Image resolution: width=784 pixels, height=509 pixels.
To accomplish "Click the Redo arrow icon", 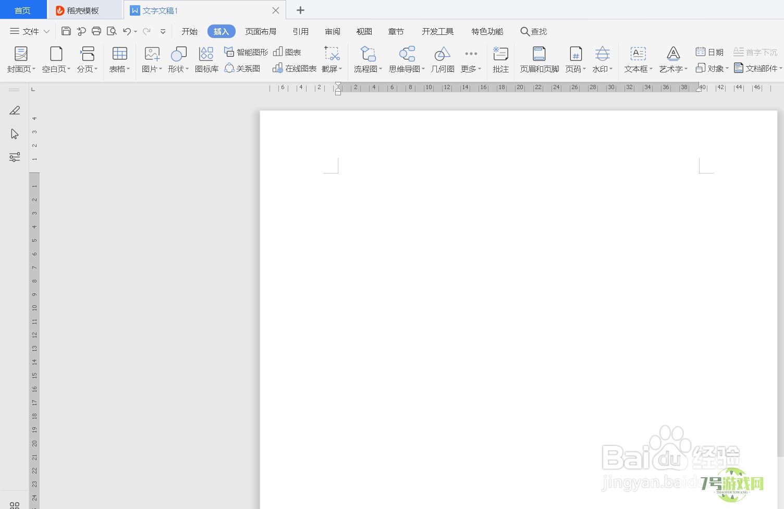I will (x=147, y=31).
